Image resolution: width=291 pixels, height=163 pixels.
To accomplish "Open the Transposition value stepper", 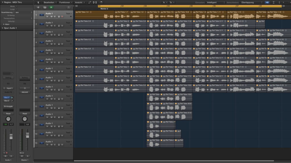I will (x=31, y=18).
